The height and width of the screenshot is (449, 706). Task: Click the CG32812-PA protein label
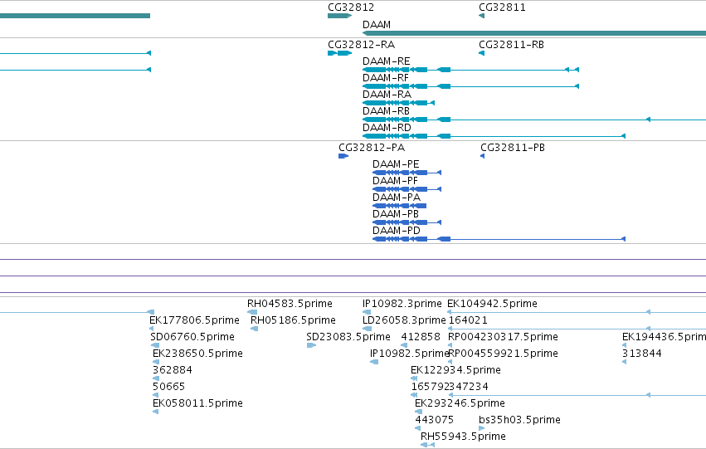click(372, 148)
